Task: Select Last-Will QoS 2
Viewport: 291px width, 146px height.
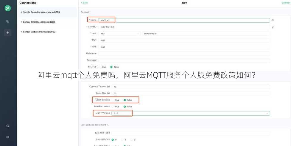Action: (x=133, y=140)
